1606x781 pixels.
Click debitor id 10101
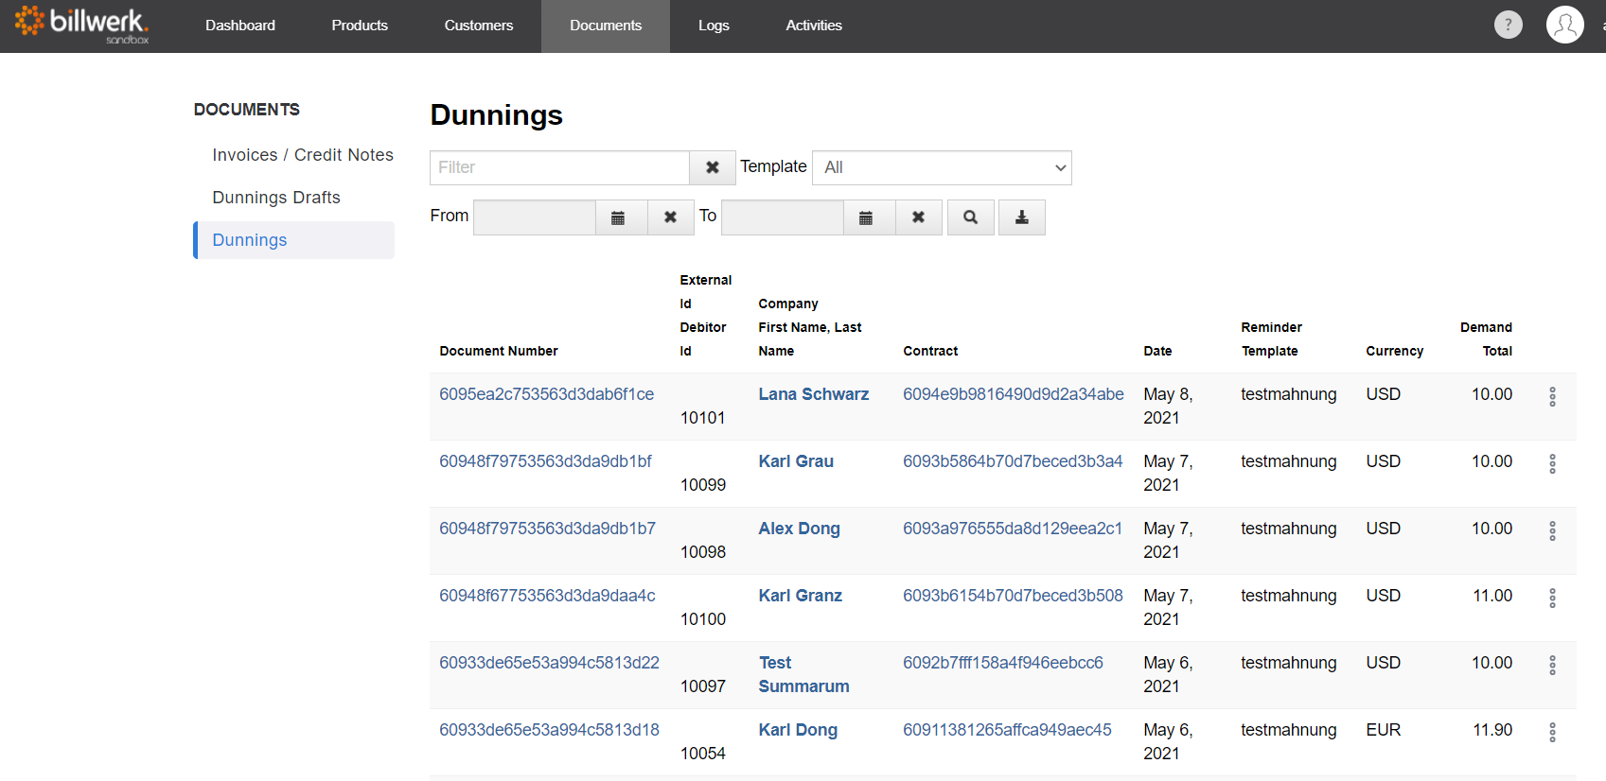tap(702, 418)
